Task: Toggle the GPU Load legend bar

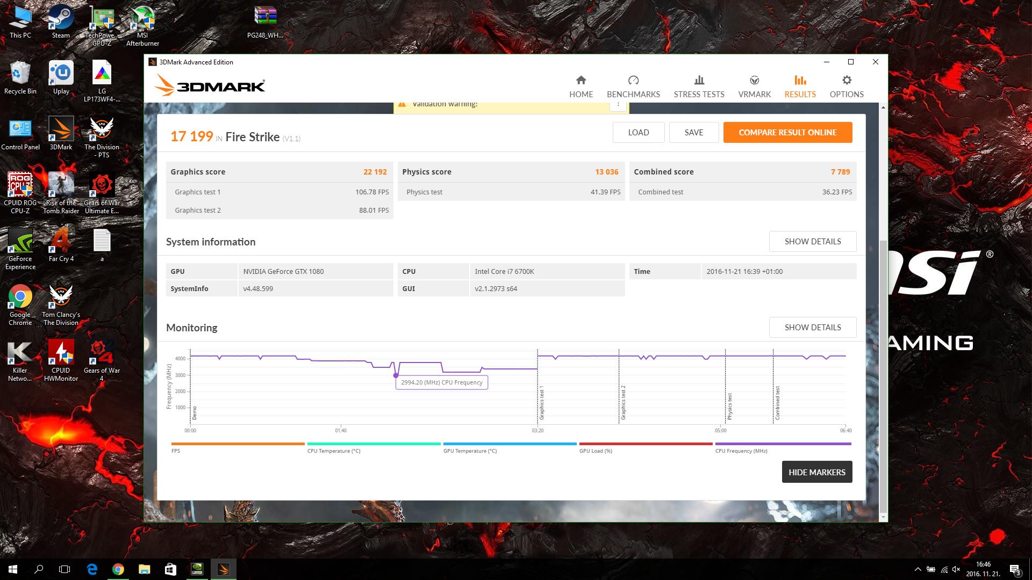Action: 646,444
